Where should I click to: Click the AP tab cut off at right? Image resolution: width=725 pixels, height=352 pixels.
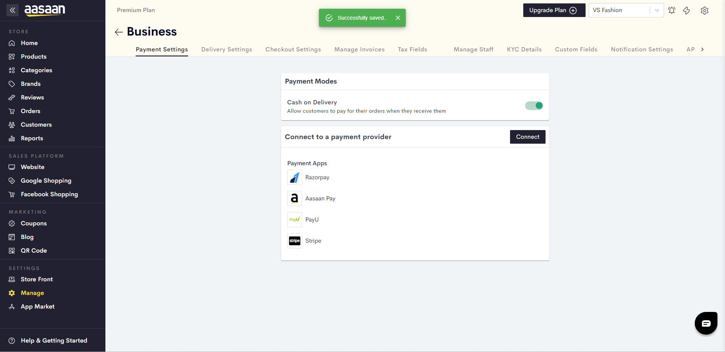(691, 50)
